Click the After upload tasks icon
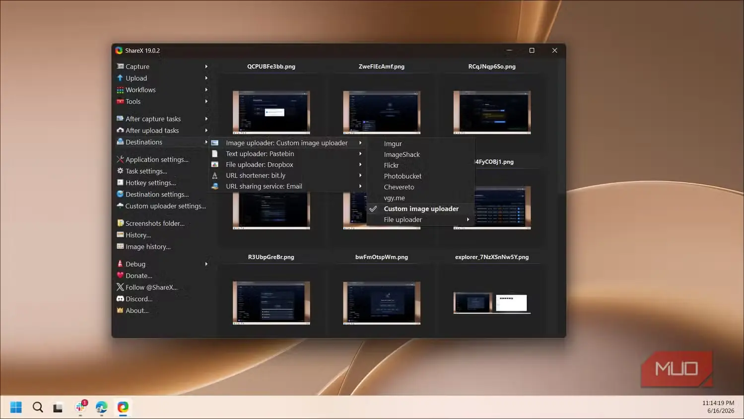Image resolution: width=744 pixels, height=419 pixels. (120, 130)
